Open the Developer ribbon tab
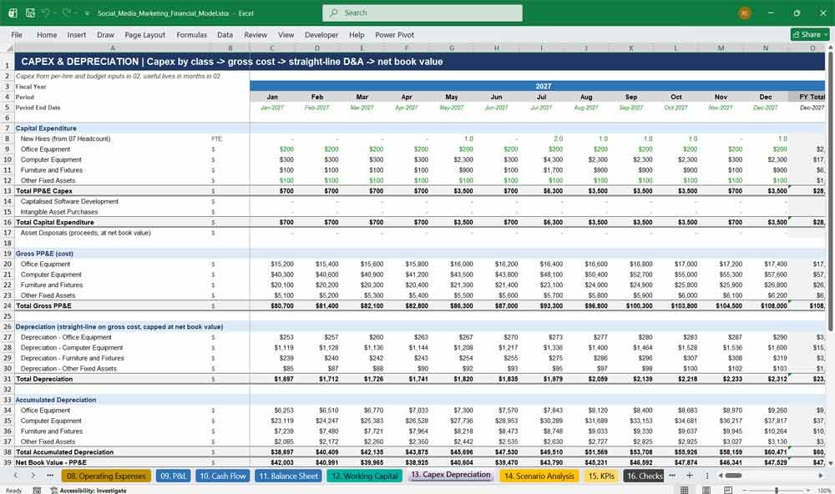Viewport: 835px width, 494px height. (x=321, y=34)
